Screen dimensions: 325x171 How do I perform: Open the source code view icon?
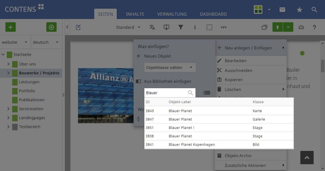coord(223,27)
